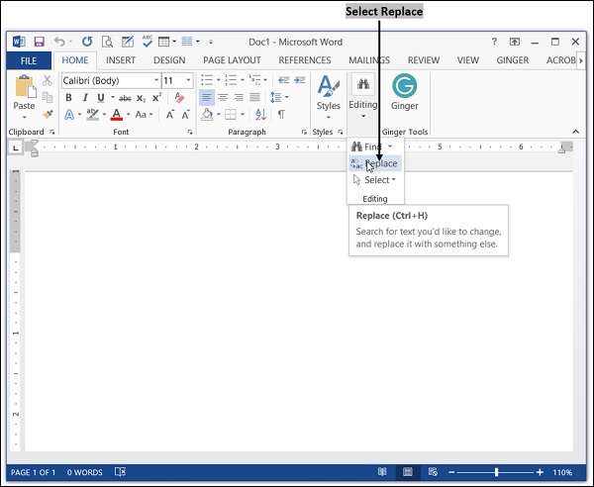Switch to the INSERT ribbon tab
The image size is (594, 487).
tap(120, 60)
